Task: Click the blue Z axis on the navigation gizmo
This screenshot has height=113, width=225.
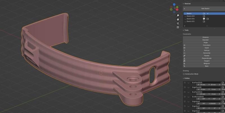Action: click(x=174, y=4)
